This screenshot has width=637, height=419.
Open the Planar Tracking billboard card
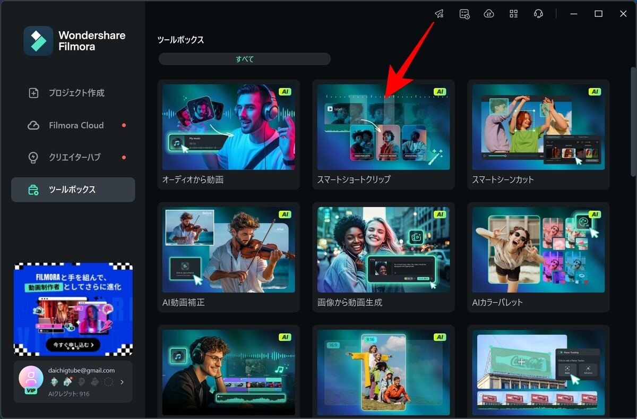538,372
